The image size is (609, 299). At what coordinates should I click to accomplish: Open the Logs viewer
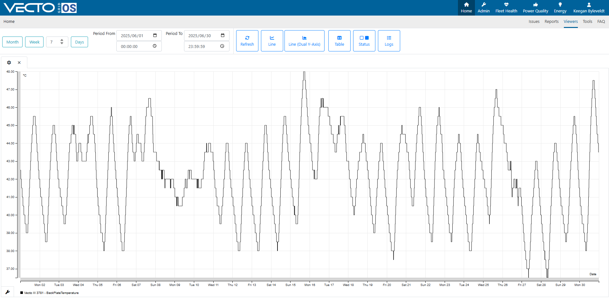click(389, 41)
